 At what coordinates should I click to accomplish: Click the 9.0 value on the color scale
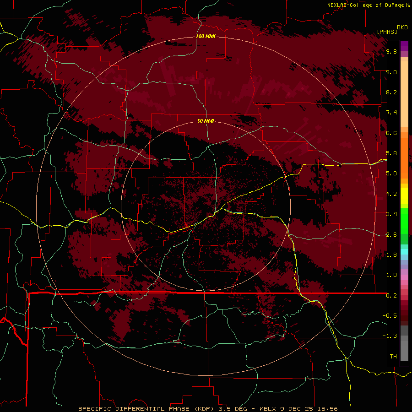[x=391, y=72]
